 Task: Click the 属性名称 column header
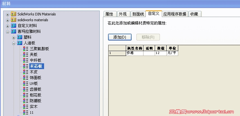click(x=135, y=48)
